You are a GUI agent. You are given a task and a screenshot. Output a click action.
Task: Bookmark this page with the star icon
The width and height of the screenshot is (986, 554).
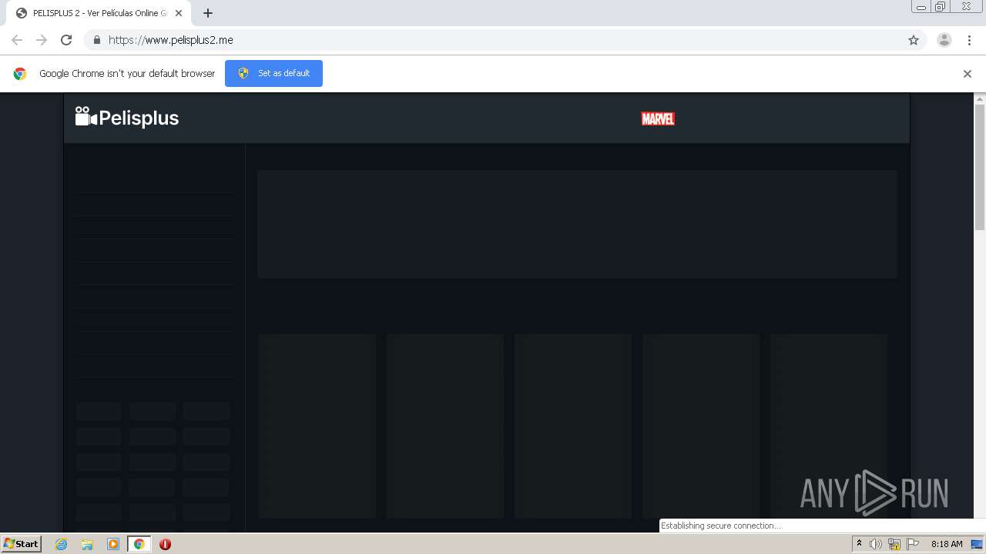pos(914,40)
